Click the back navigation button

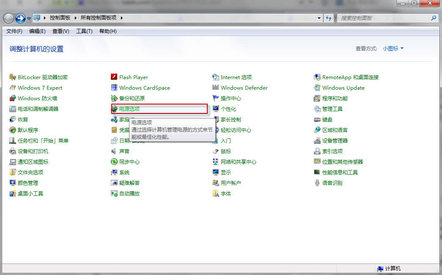[8, 18]
